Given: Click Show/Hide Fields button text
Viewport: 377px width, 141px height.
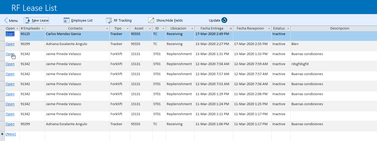Looking at the screenshot, I should 170,21.
